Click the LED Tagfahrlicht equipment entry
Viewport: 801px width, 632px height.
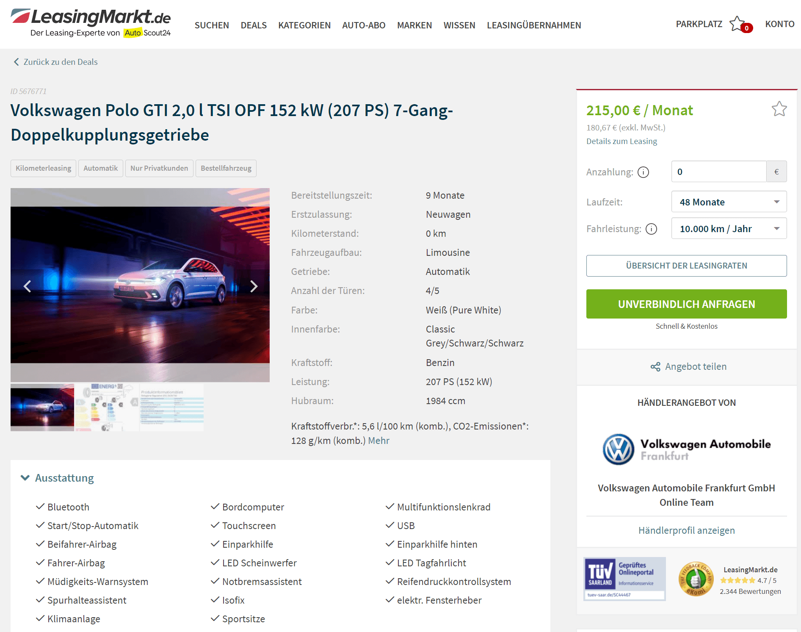(x=431, y=563)
